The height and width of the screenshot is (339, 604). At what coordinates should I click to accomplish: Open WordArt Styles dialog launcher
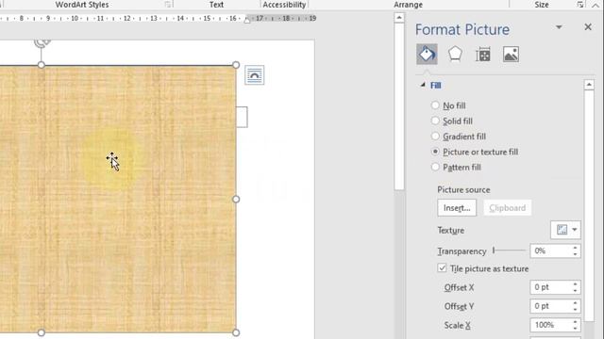[168, 5]
